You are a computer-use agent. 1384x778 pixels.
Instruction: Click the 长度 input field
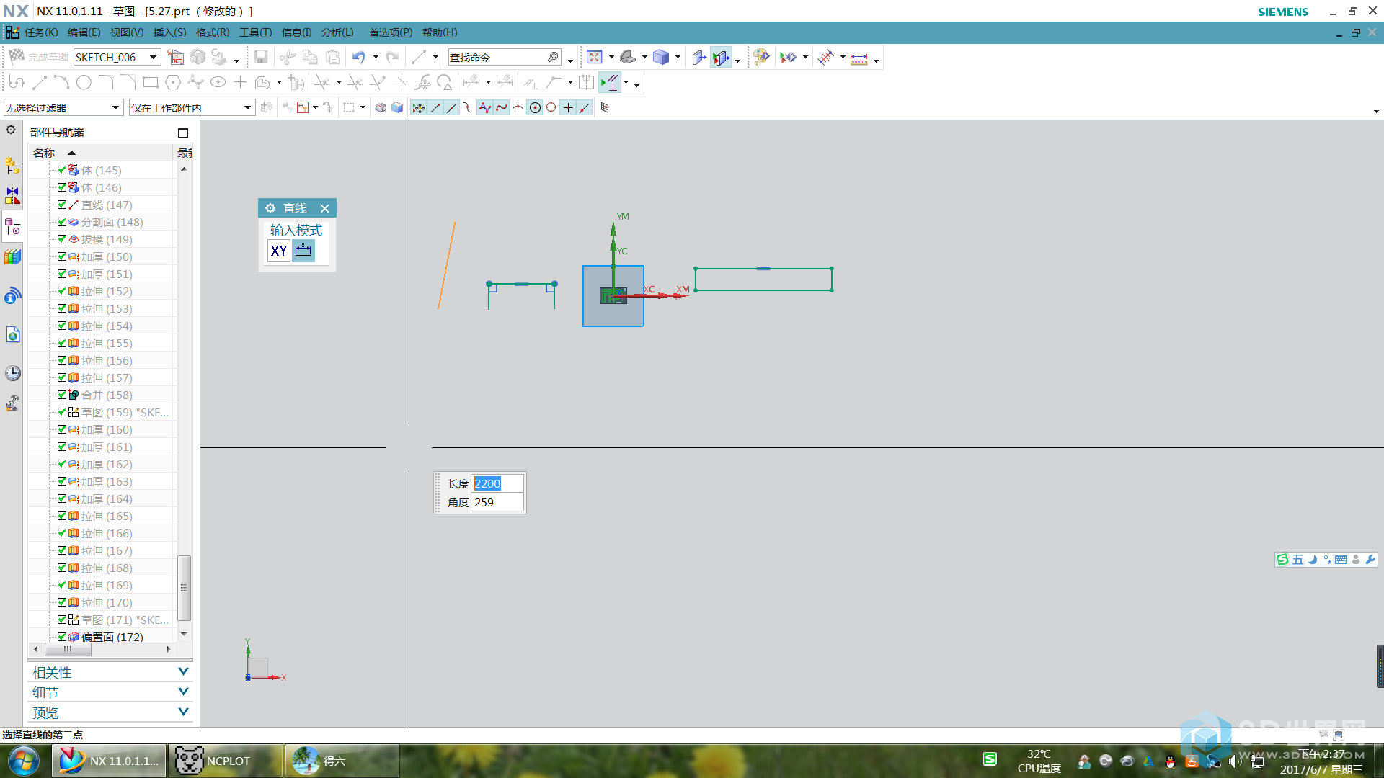point(498,483)
